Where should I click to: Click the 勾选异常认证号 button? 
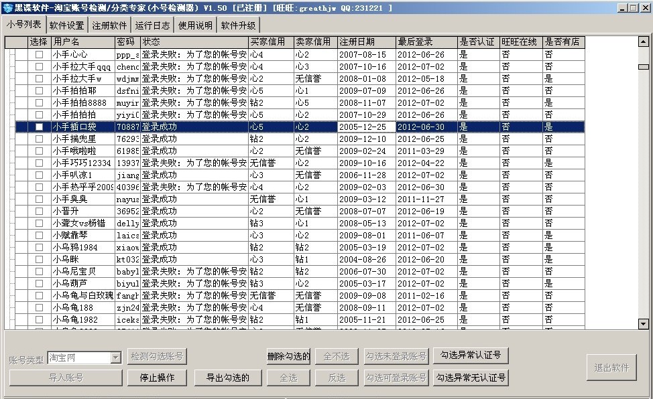(471, 355)
